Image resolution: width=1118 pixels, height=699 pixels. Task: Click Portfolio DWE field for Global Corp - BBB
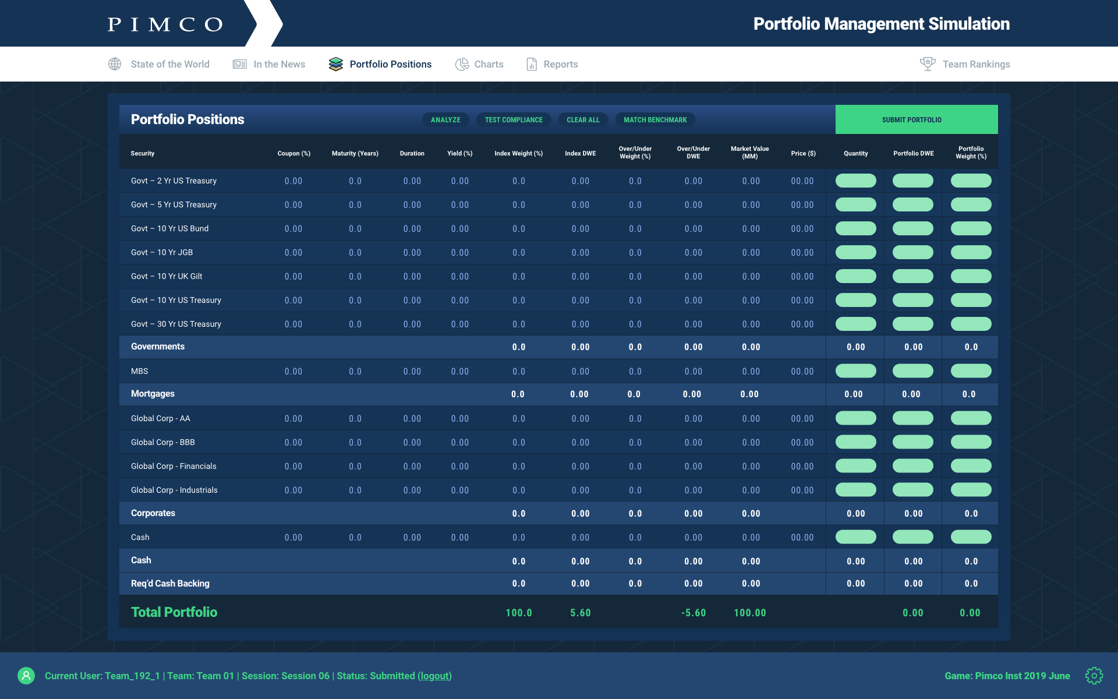click(x=913, y=442)
